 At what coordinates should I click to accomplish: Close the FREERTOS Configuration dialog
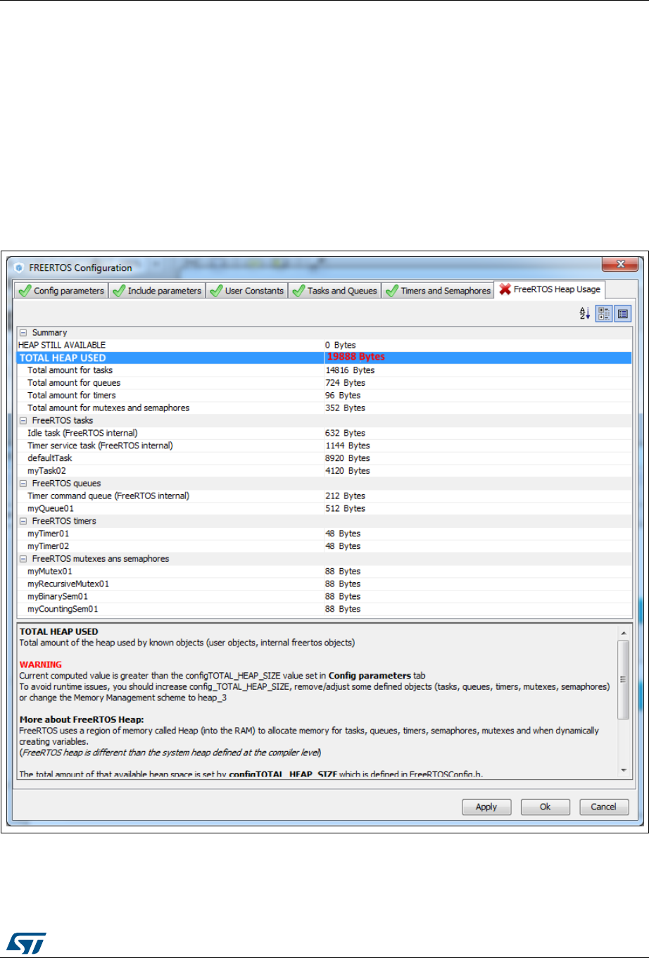[x=621, y=265]
